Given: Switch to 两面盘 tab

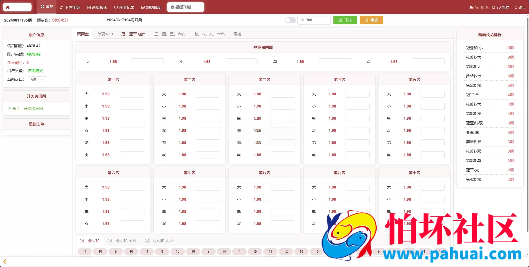Looking at the screenshot, I should 83,34.
